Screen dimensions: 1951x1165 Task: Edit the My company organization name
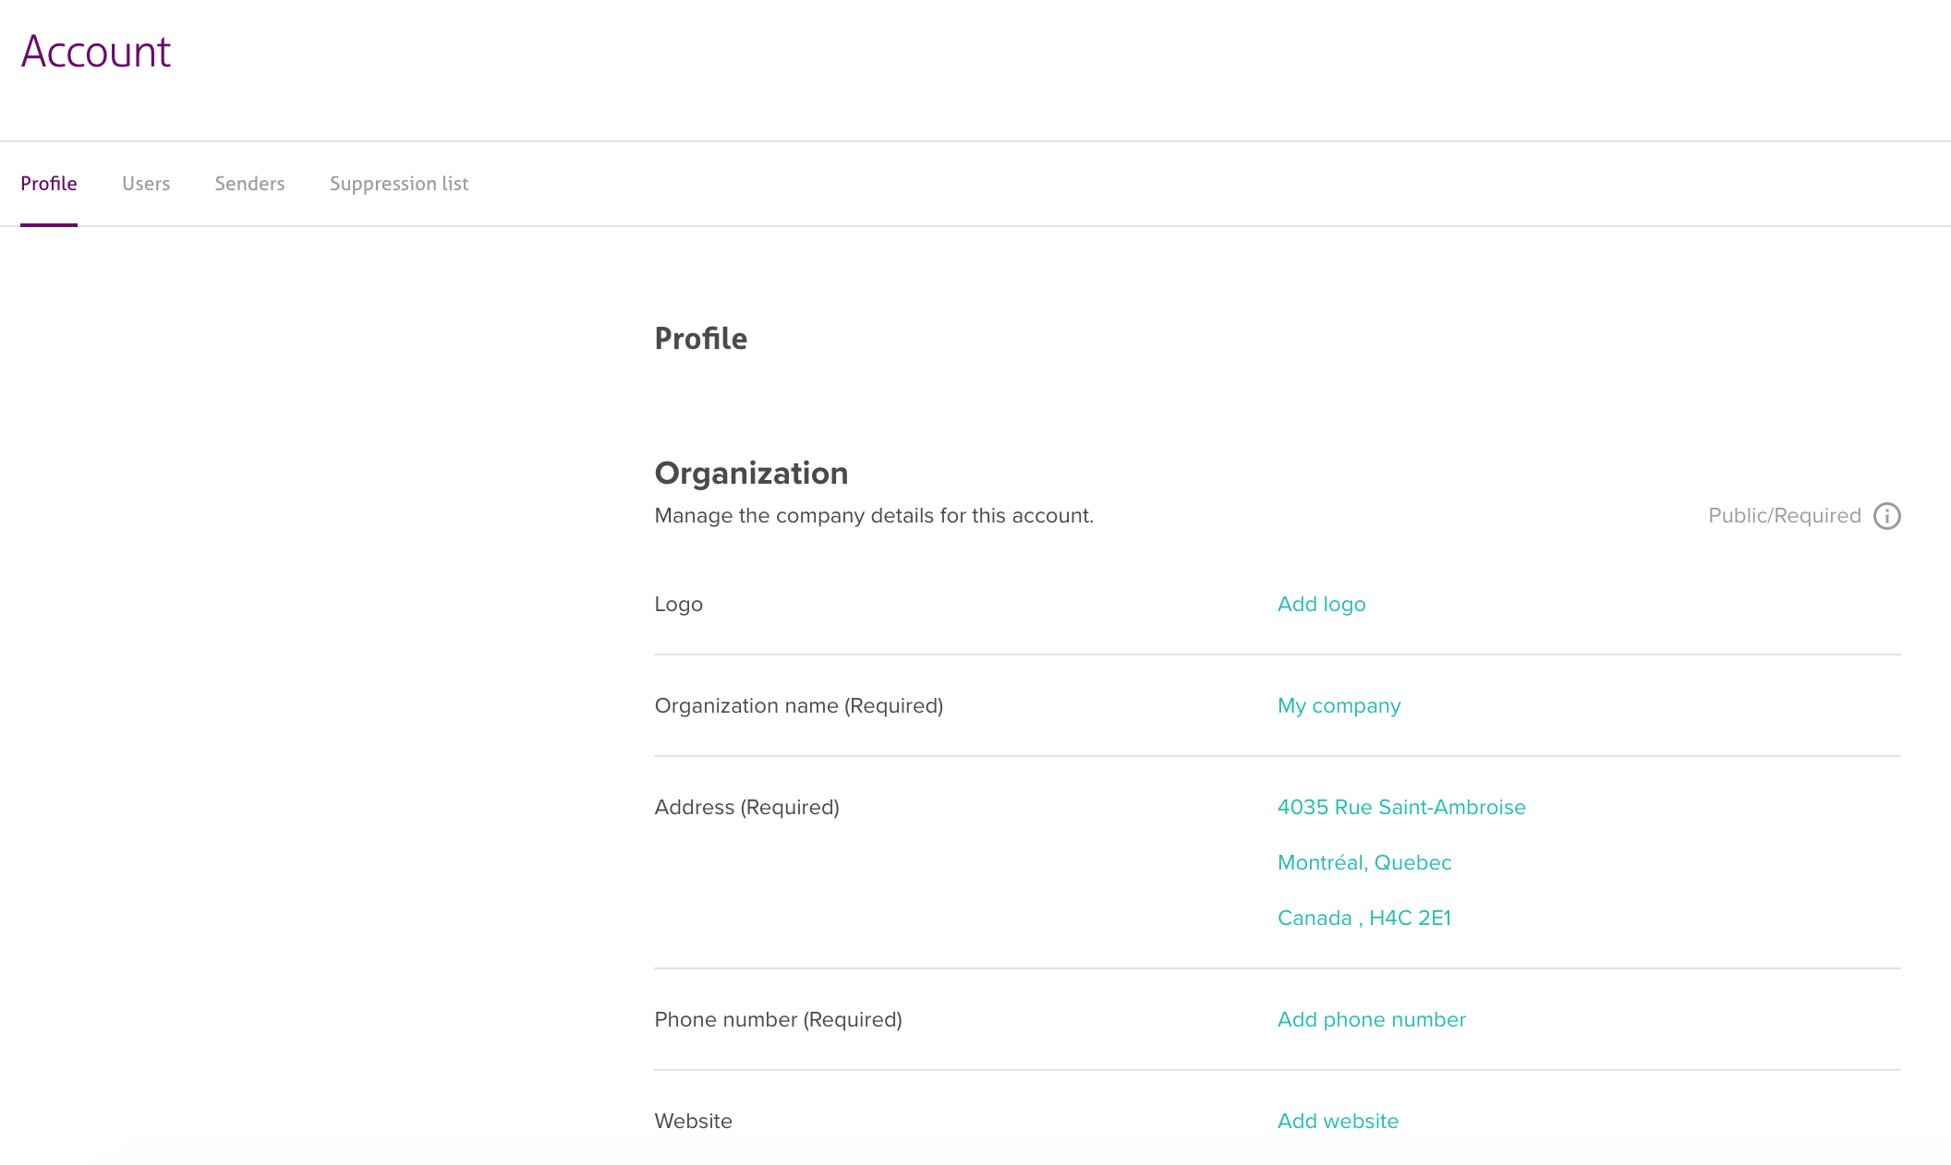[x=1339, y=705]
